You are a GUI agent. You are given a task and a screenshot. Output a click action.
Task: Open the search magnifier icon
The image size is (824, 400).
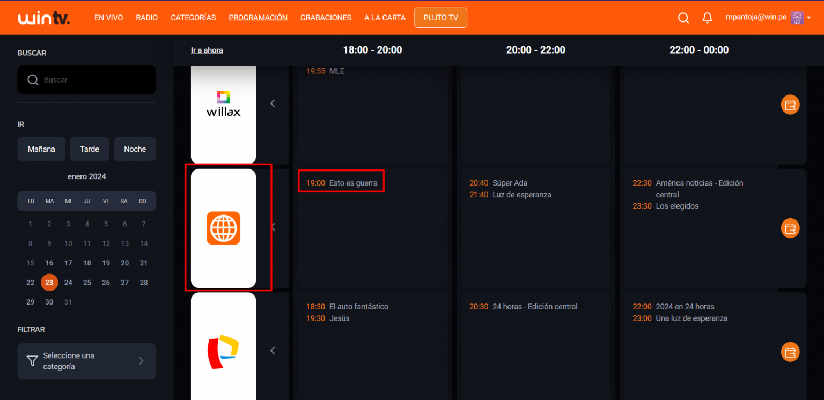pyautogui.click(x=683, y=18)
